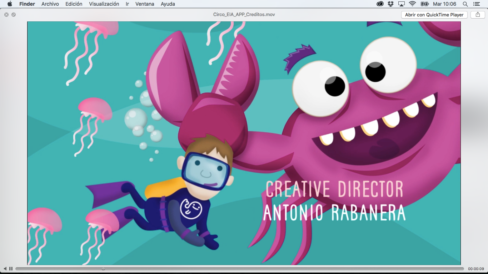The height and width of the screenshot is (274, 488).
Task: Show the date and time Mar 10:06
Action: 444,4
